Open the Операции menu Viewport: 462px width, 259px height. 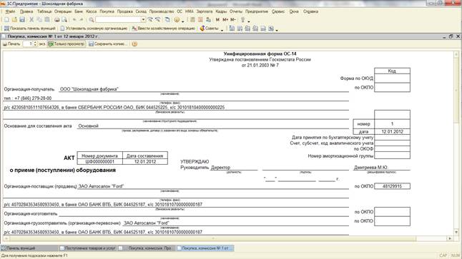63,11
